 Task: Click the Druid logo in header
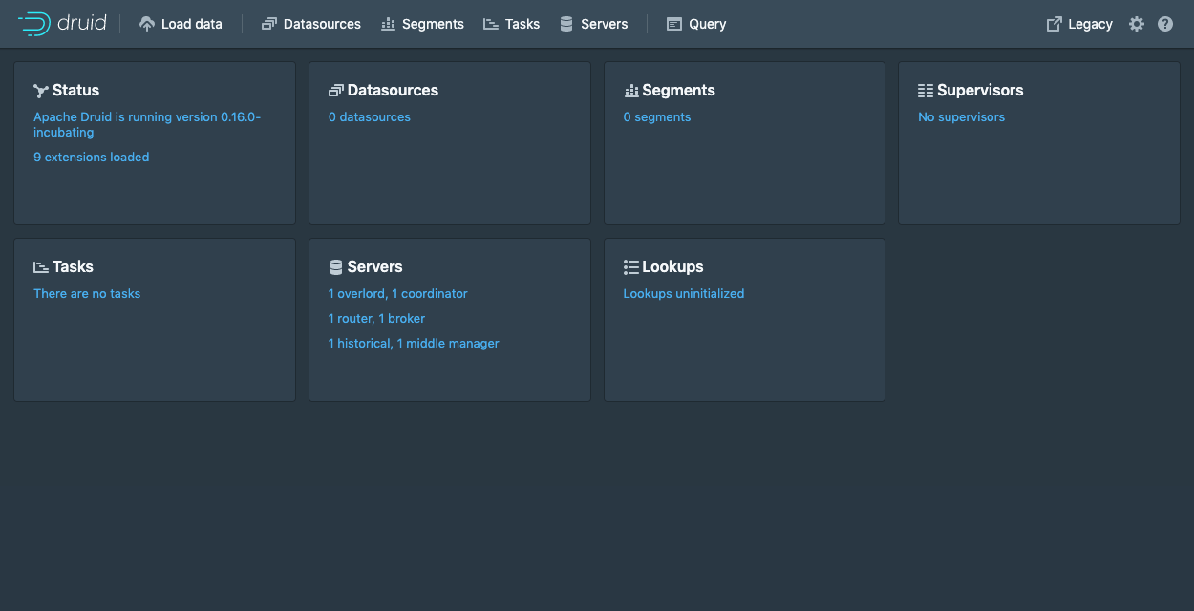(x=62, y=24)
